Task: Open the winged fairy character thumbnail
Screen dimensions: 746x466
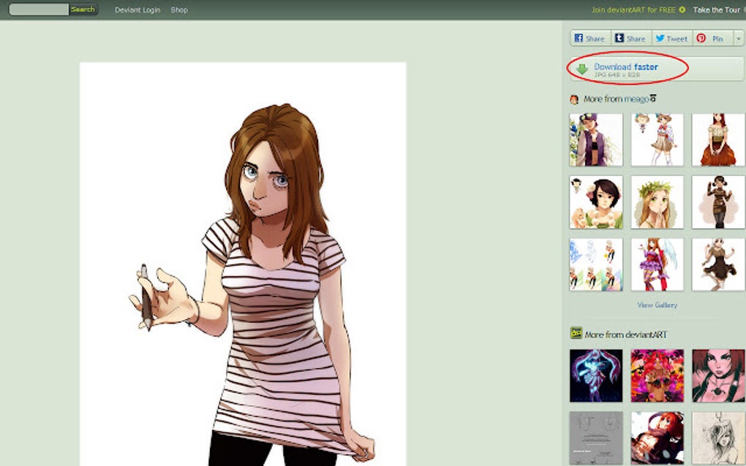Action: point(657,264)
